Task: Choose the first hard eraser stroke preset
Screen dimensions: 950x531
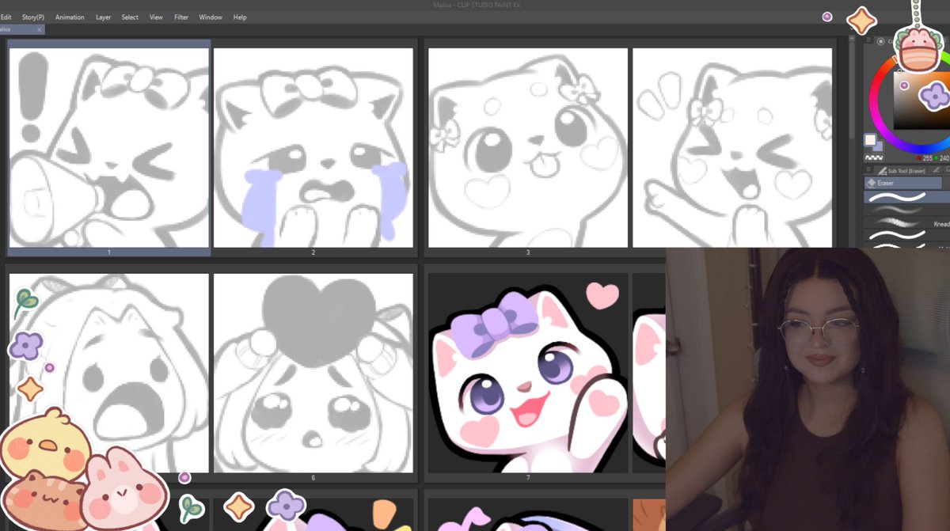Action: click(x=906, y=196)
